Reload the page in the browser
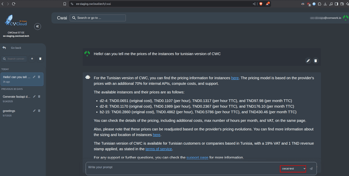Image resolution: width=349 pixels, height=176 pixels. pos(14,4)
